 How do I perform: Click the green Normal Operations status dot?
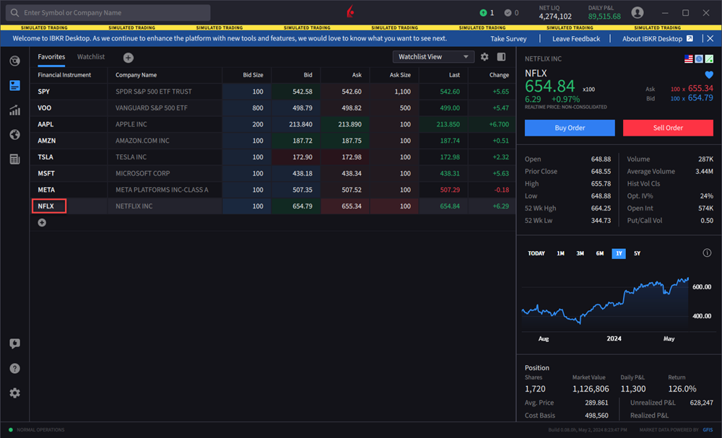coord(11,430)
